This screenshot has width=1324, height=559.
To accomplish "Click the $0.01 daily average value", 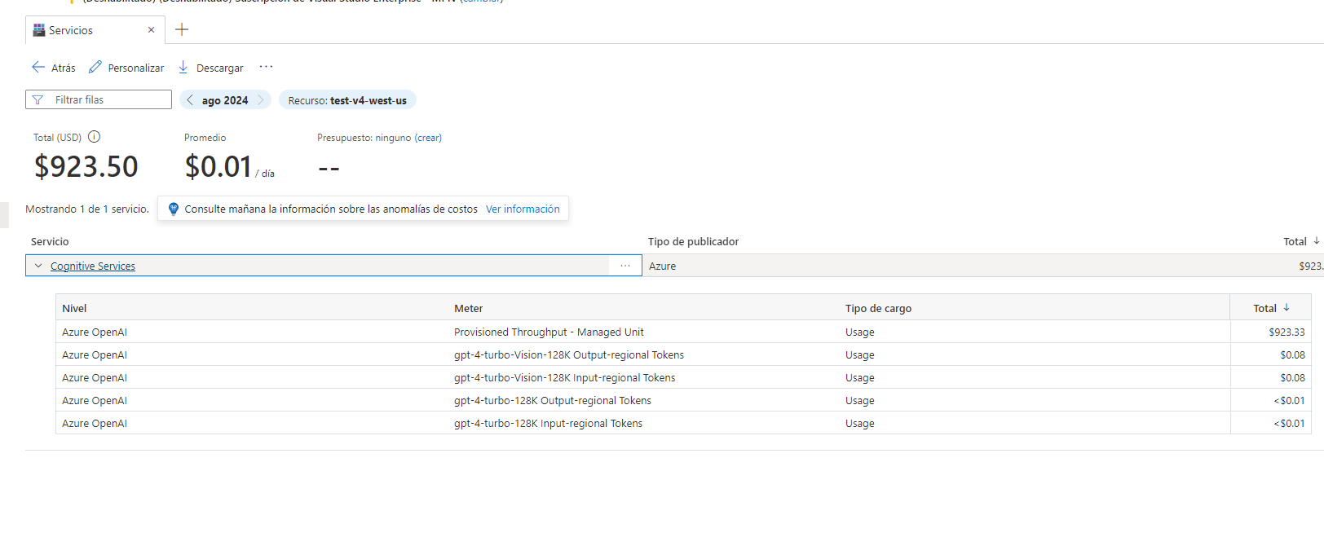I will 218,167.
